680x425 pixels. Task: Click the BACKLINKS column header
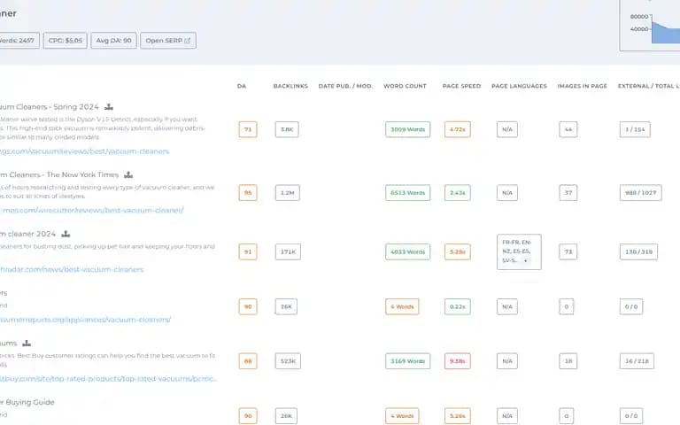pos(290,86)
